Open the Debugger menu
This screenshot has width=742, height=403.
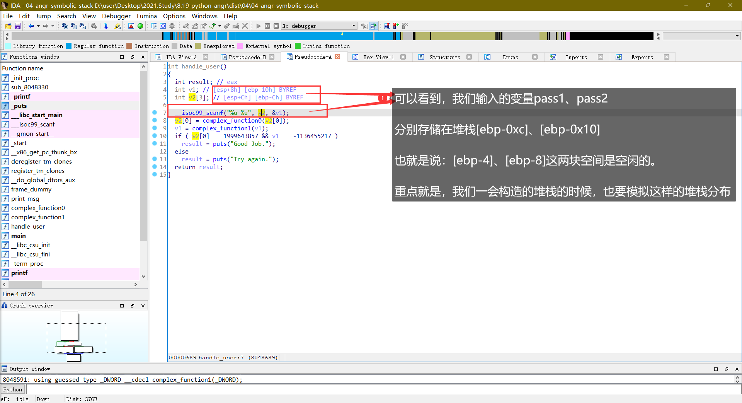point(116,16)
